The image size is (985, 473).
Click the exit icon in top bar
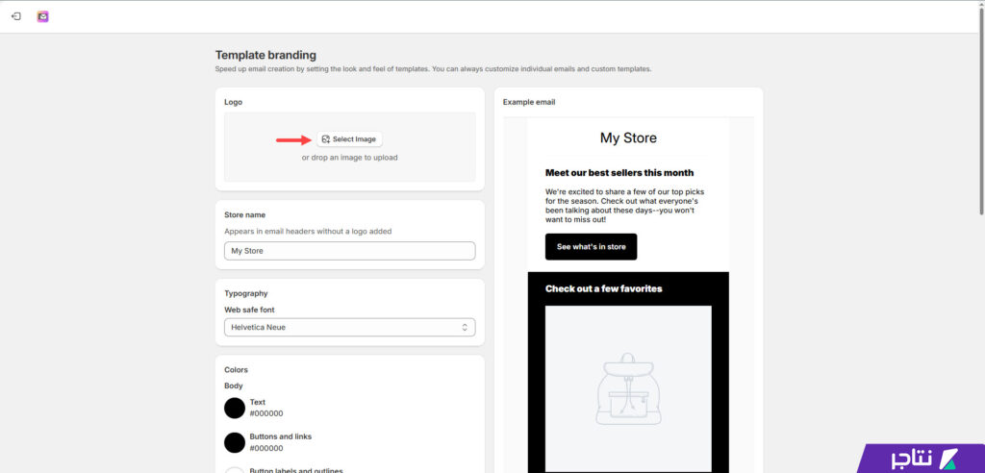[16, 16]
